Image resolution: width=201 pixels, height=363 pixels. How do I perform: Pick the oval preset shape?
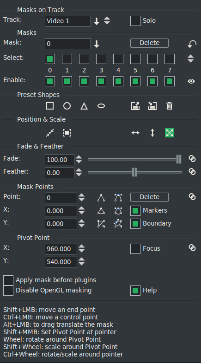coord(101,106)
